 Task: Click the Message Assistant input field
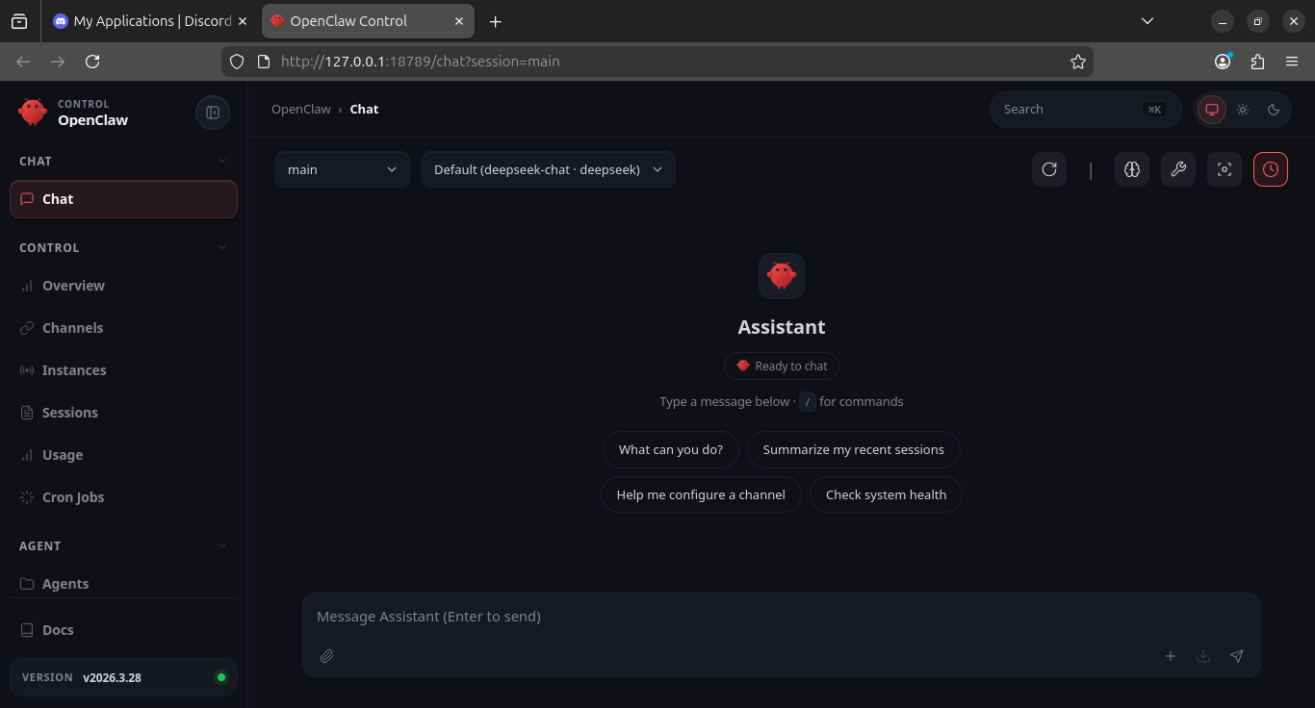point(782,617)
